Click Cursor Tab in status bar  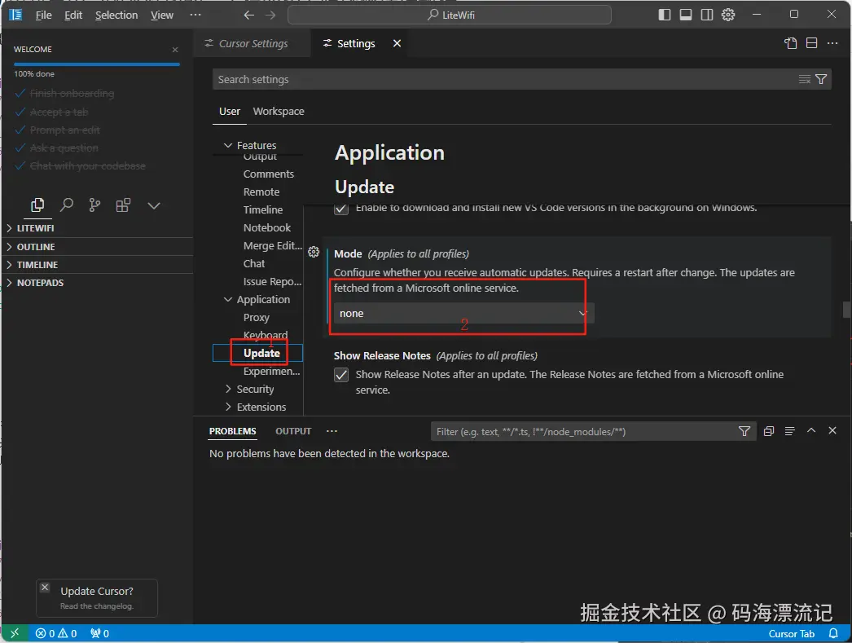(791, 634)
